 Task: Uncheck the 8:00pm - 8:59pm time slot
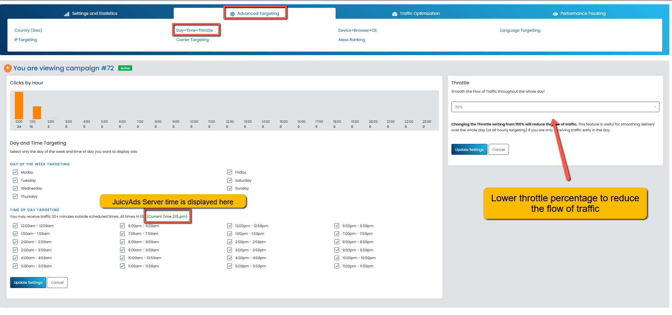337,242
